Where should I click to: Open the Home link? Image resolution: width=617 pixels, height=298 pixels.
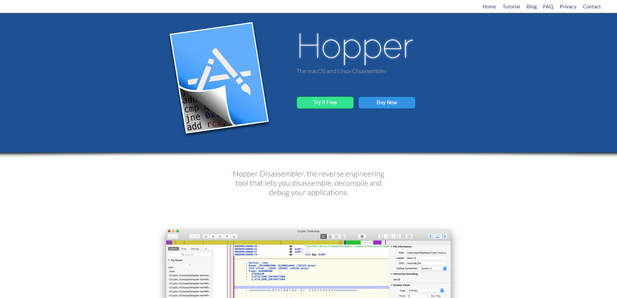489,6
